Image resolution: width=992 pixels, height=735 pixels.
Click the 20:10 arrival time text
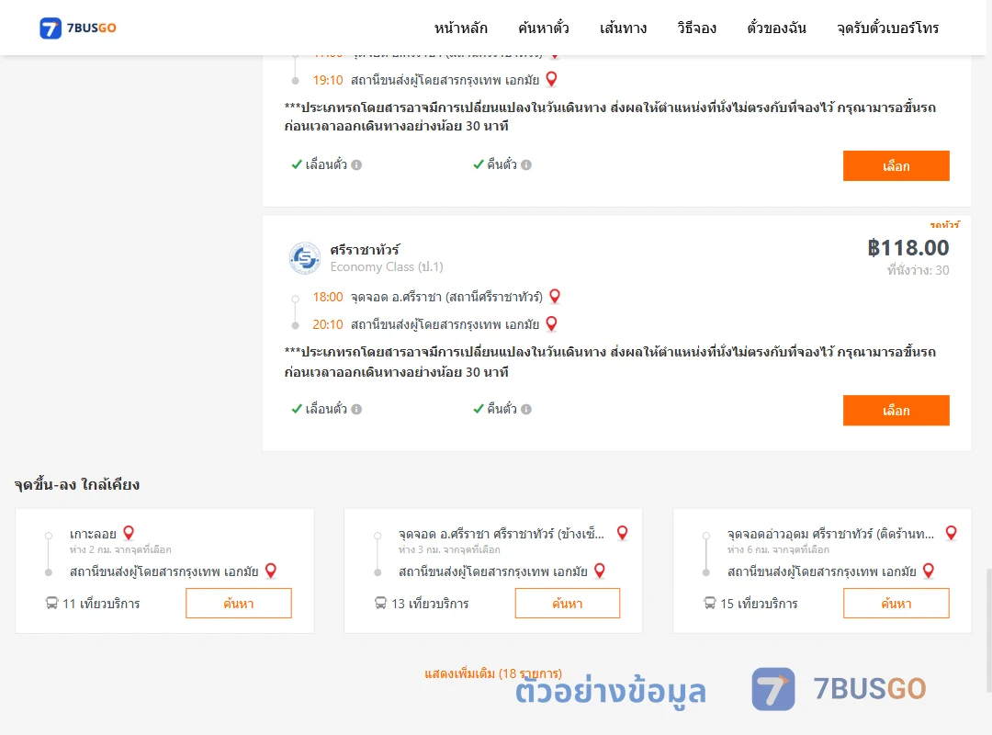click(328, 324)
